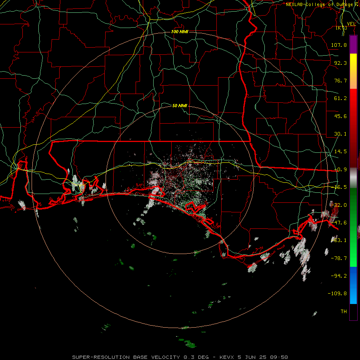This screenshot has height=360, width=360.
Task: Click the -78.7 velocity scale value
Action: (339, 258)
